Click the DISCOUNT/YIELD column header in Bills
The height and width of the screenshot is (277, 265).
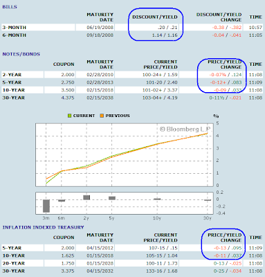tap(155, 17)
